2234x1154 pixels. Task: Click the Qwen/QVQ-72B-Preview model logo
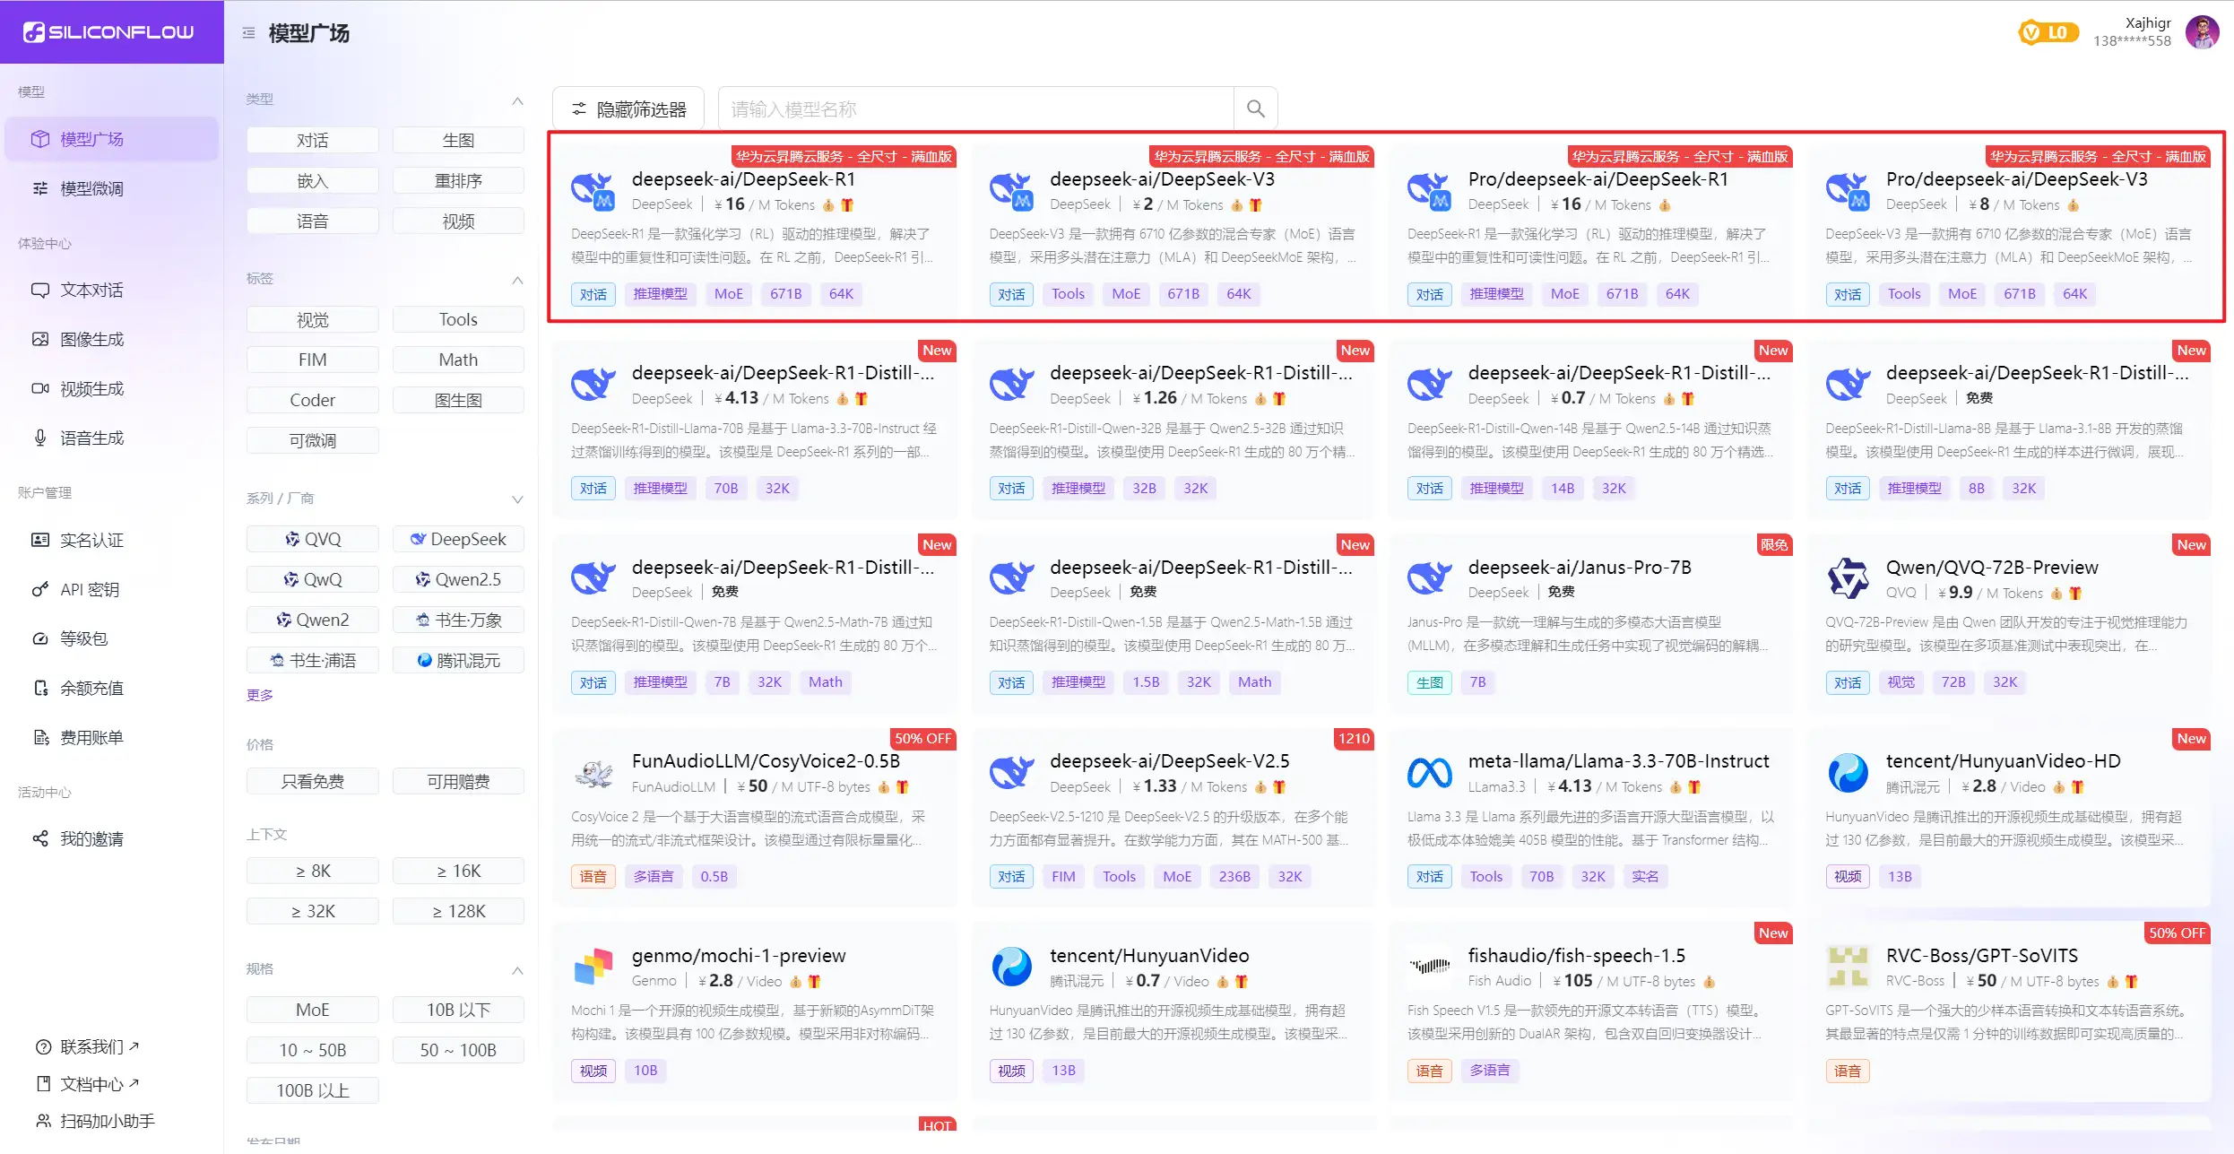tap(1848, 578)
